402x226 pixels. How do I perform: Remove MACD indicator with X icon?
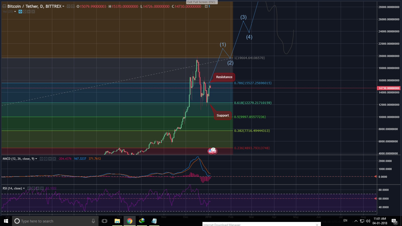[54, 159]
